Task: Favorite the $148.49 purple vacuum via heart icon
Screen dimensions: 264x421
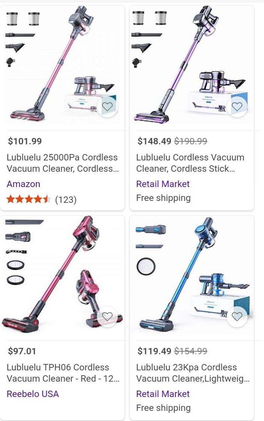Action: (x=237, y=107)
